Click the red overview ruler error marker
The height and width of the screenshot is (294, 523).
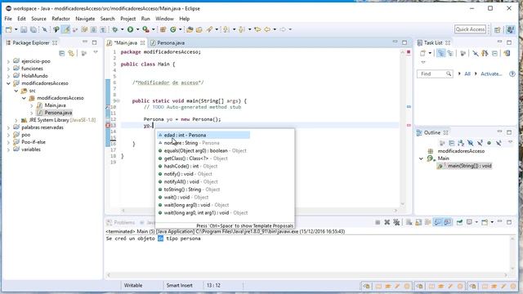click(x=409, y=125)
